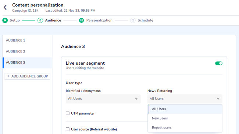Click the Personalization step icon

pyautogui.click(x=81, y=20)
